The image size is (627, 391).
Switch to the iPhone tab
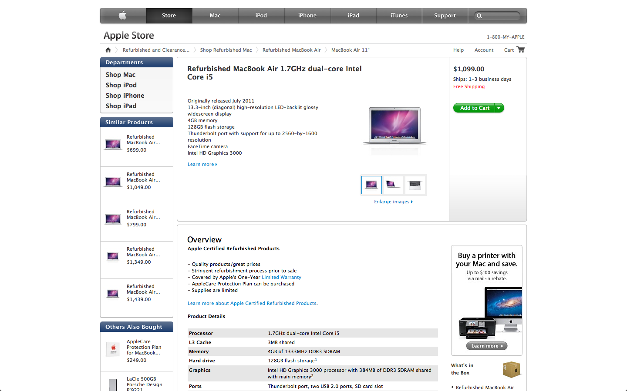point(307,16)
